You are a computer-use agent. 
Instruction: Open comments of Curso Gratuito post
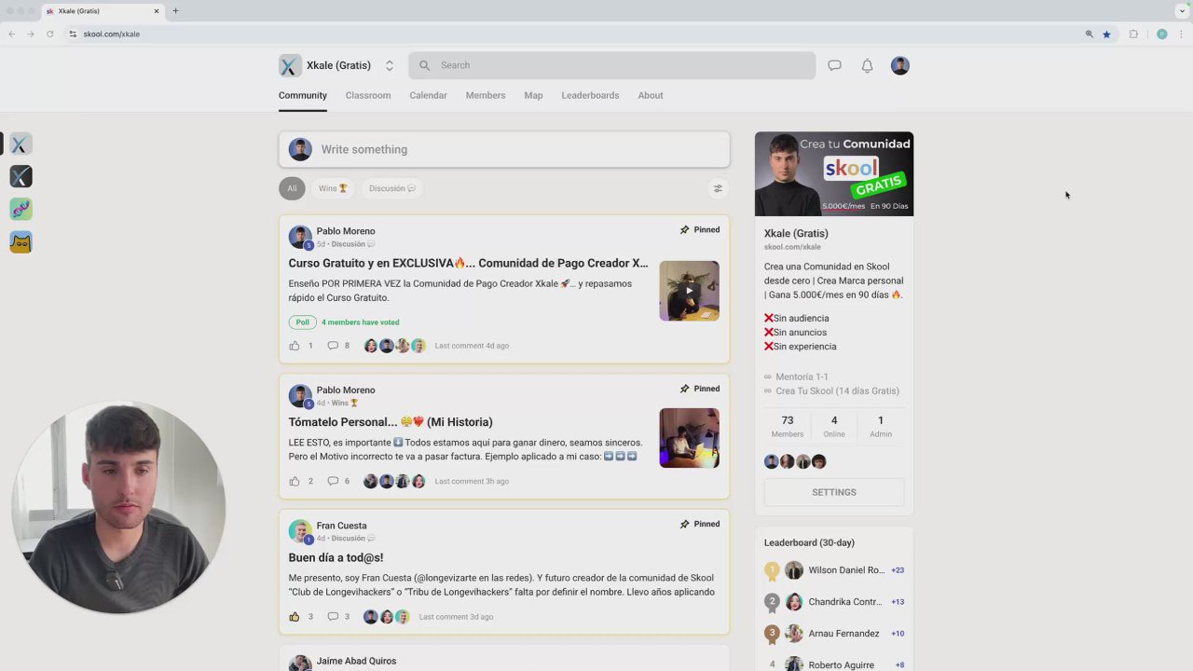(x=333, y=346)
